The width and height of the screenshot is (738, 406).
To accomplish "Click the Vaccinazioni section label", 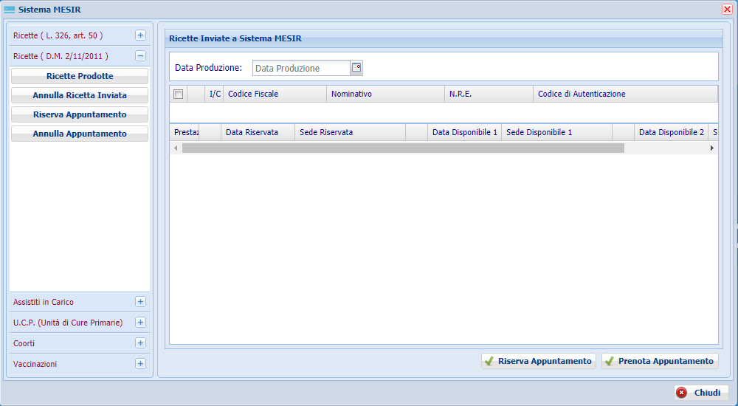I will 35,364.
